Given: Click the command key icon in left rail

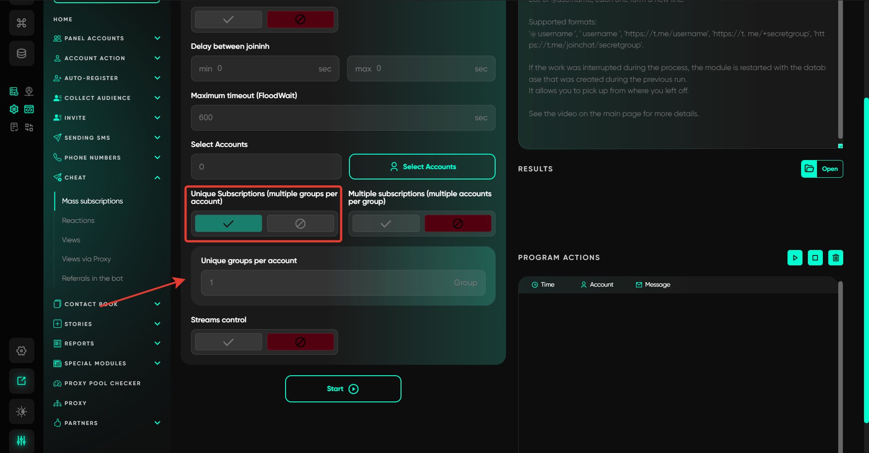Looking at the screenshot, I should point(21,23).
